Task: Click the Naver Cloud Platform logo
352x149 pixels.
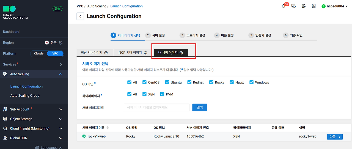Action: (x=15, y=12)
